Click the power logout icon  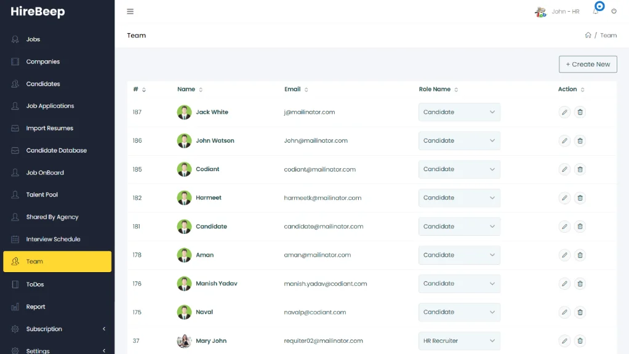coord(614,12)
